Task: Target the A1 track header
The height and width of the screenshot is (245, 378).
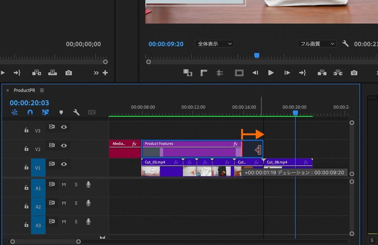Action: [38, 188]
